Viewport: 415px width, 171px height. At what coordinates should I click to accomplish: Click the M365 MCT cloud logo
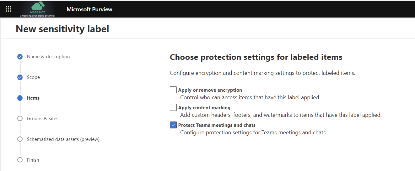coord(37,9)
